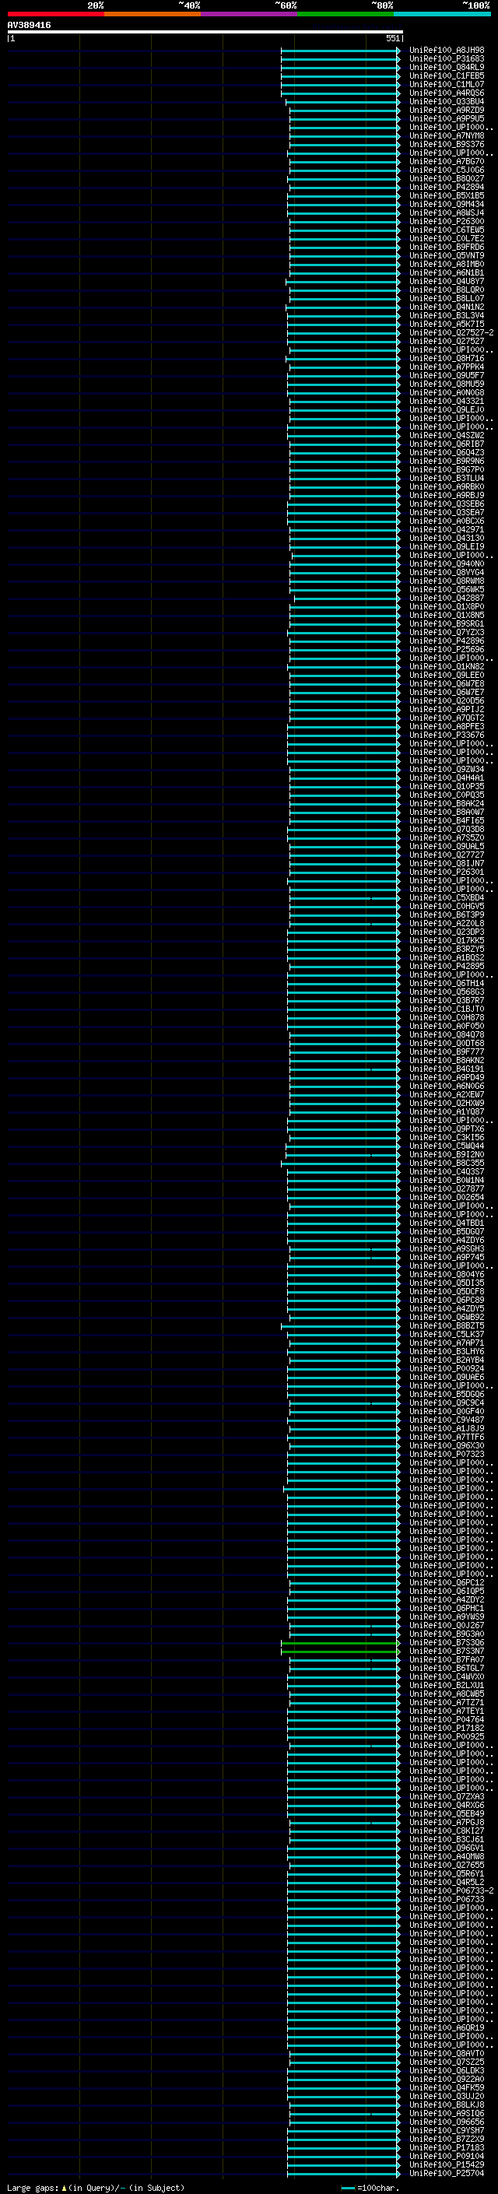498x2194 pixels.
Task: Select the UniRef100_A9P9U5 hit label
Action: tap(446, 118)
